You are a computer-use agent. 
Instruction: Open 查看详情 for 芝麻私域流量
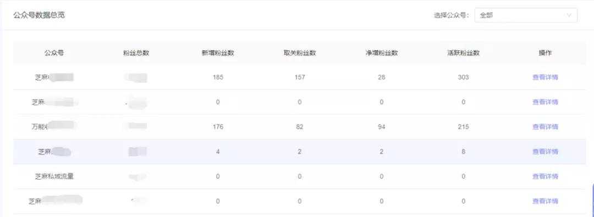pyautogui.click(x=545, y=176)
